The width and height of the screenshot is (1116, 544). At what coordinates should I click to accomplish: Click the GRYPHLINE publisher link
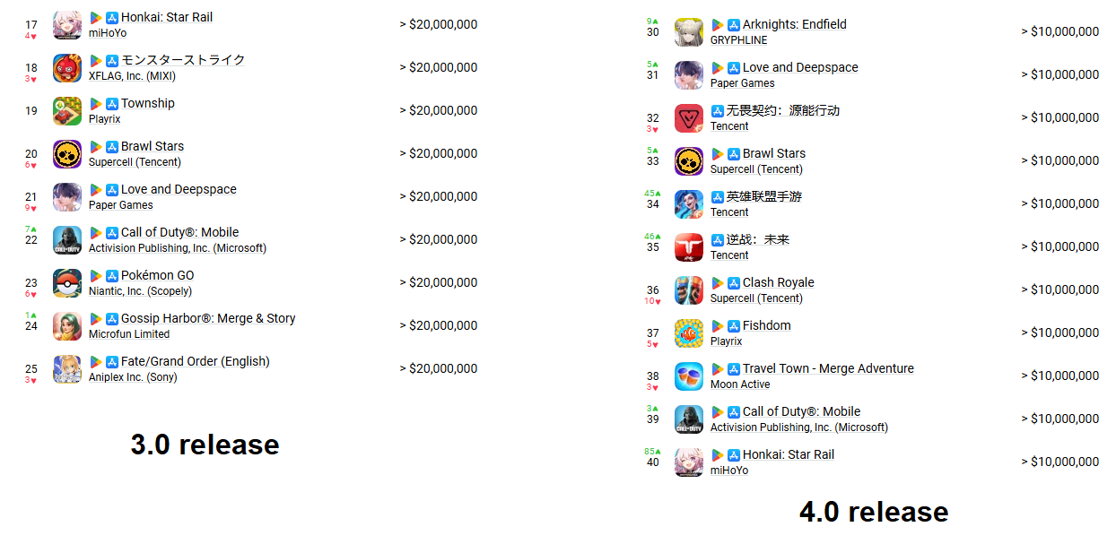tap(739, 40)
